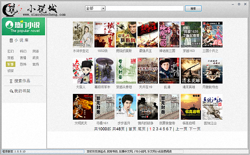Select the 玄幻 genre category
The width and height of the screenshot is (250, 155).
click(x=10, y=52)
